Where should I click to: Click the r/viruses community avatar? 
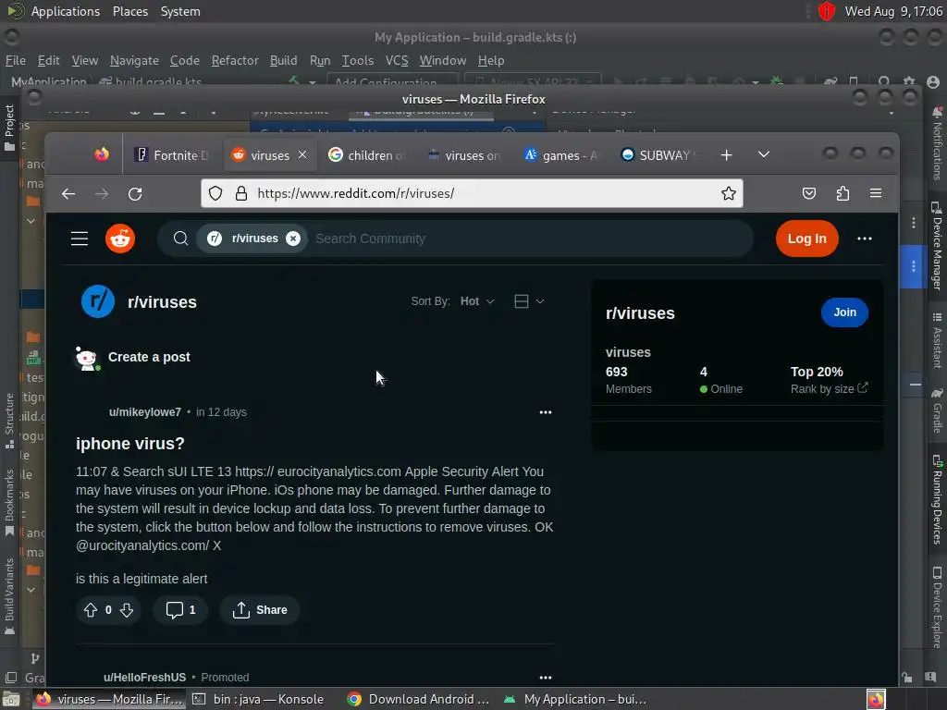coord(98,301)
